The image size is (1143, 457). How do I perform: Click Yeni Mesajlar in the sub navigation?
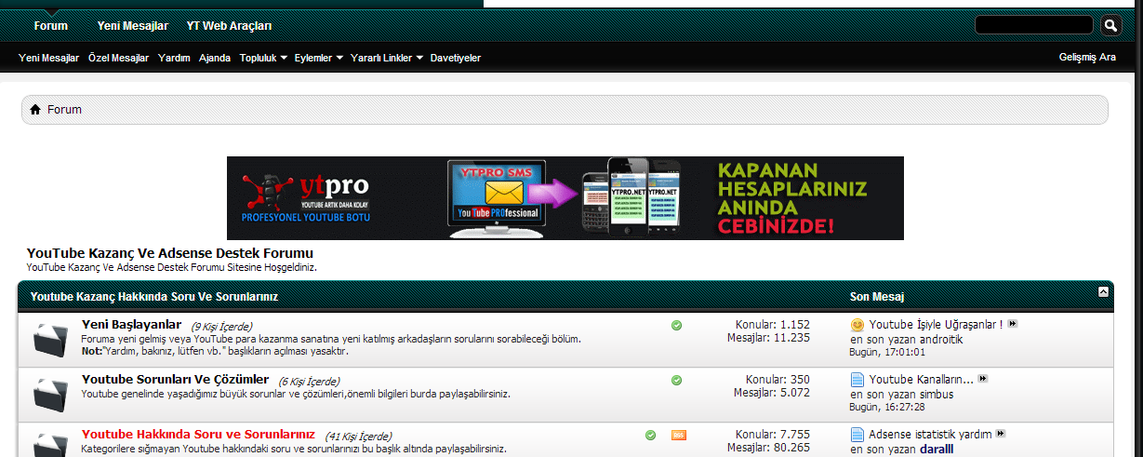pyautogui.click(x=48, y=58)
